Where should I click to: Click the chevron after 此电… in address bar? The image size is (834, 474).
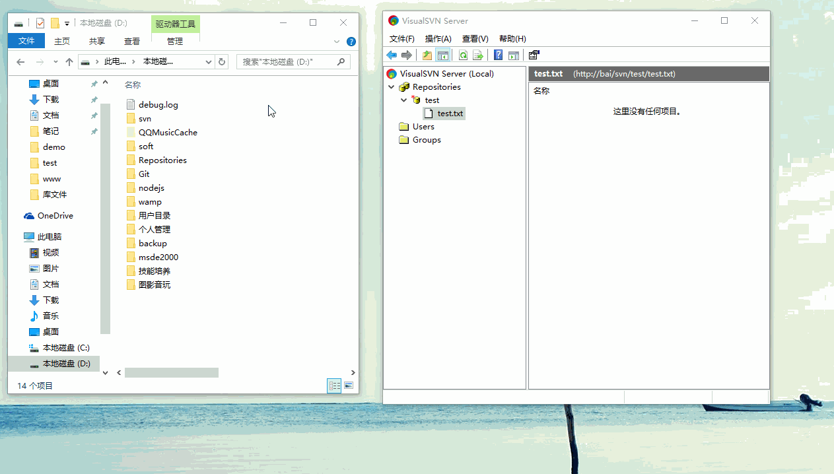pos(134,62)
